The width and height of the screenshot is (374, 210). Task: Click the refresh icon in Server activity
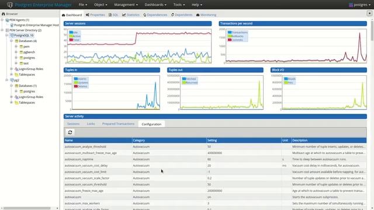click(70, 132)
